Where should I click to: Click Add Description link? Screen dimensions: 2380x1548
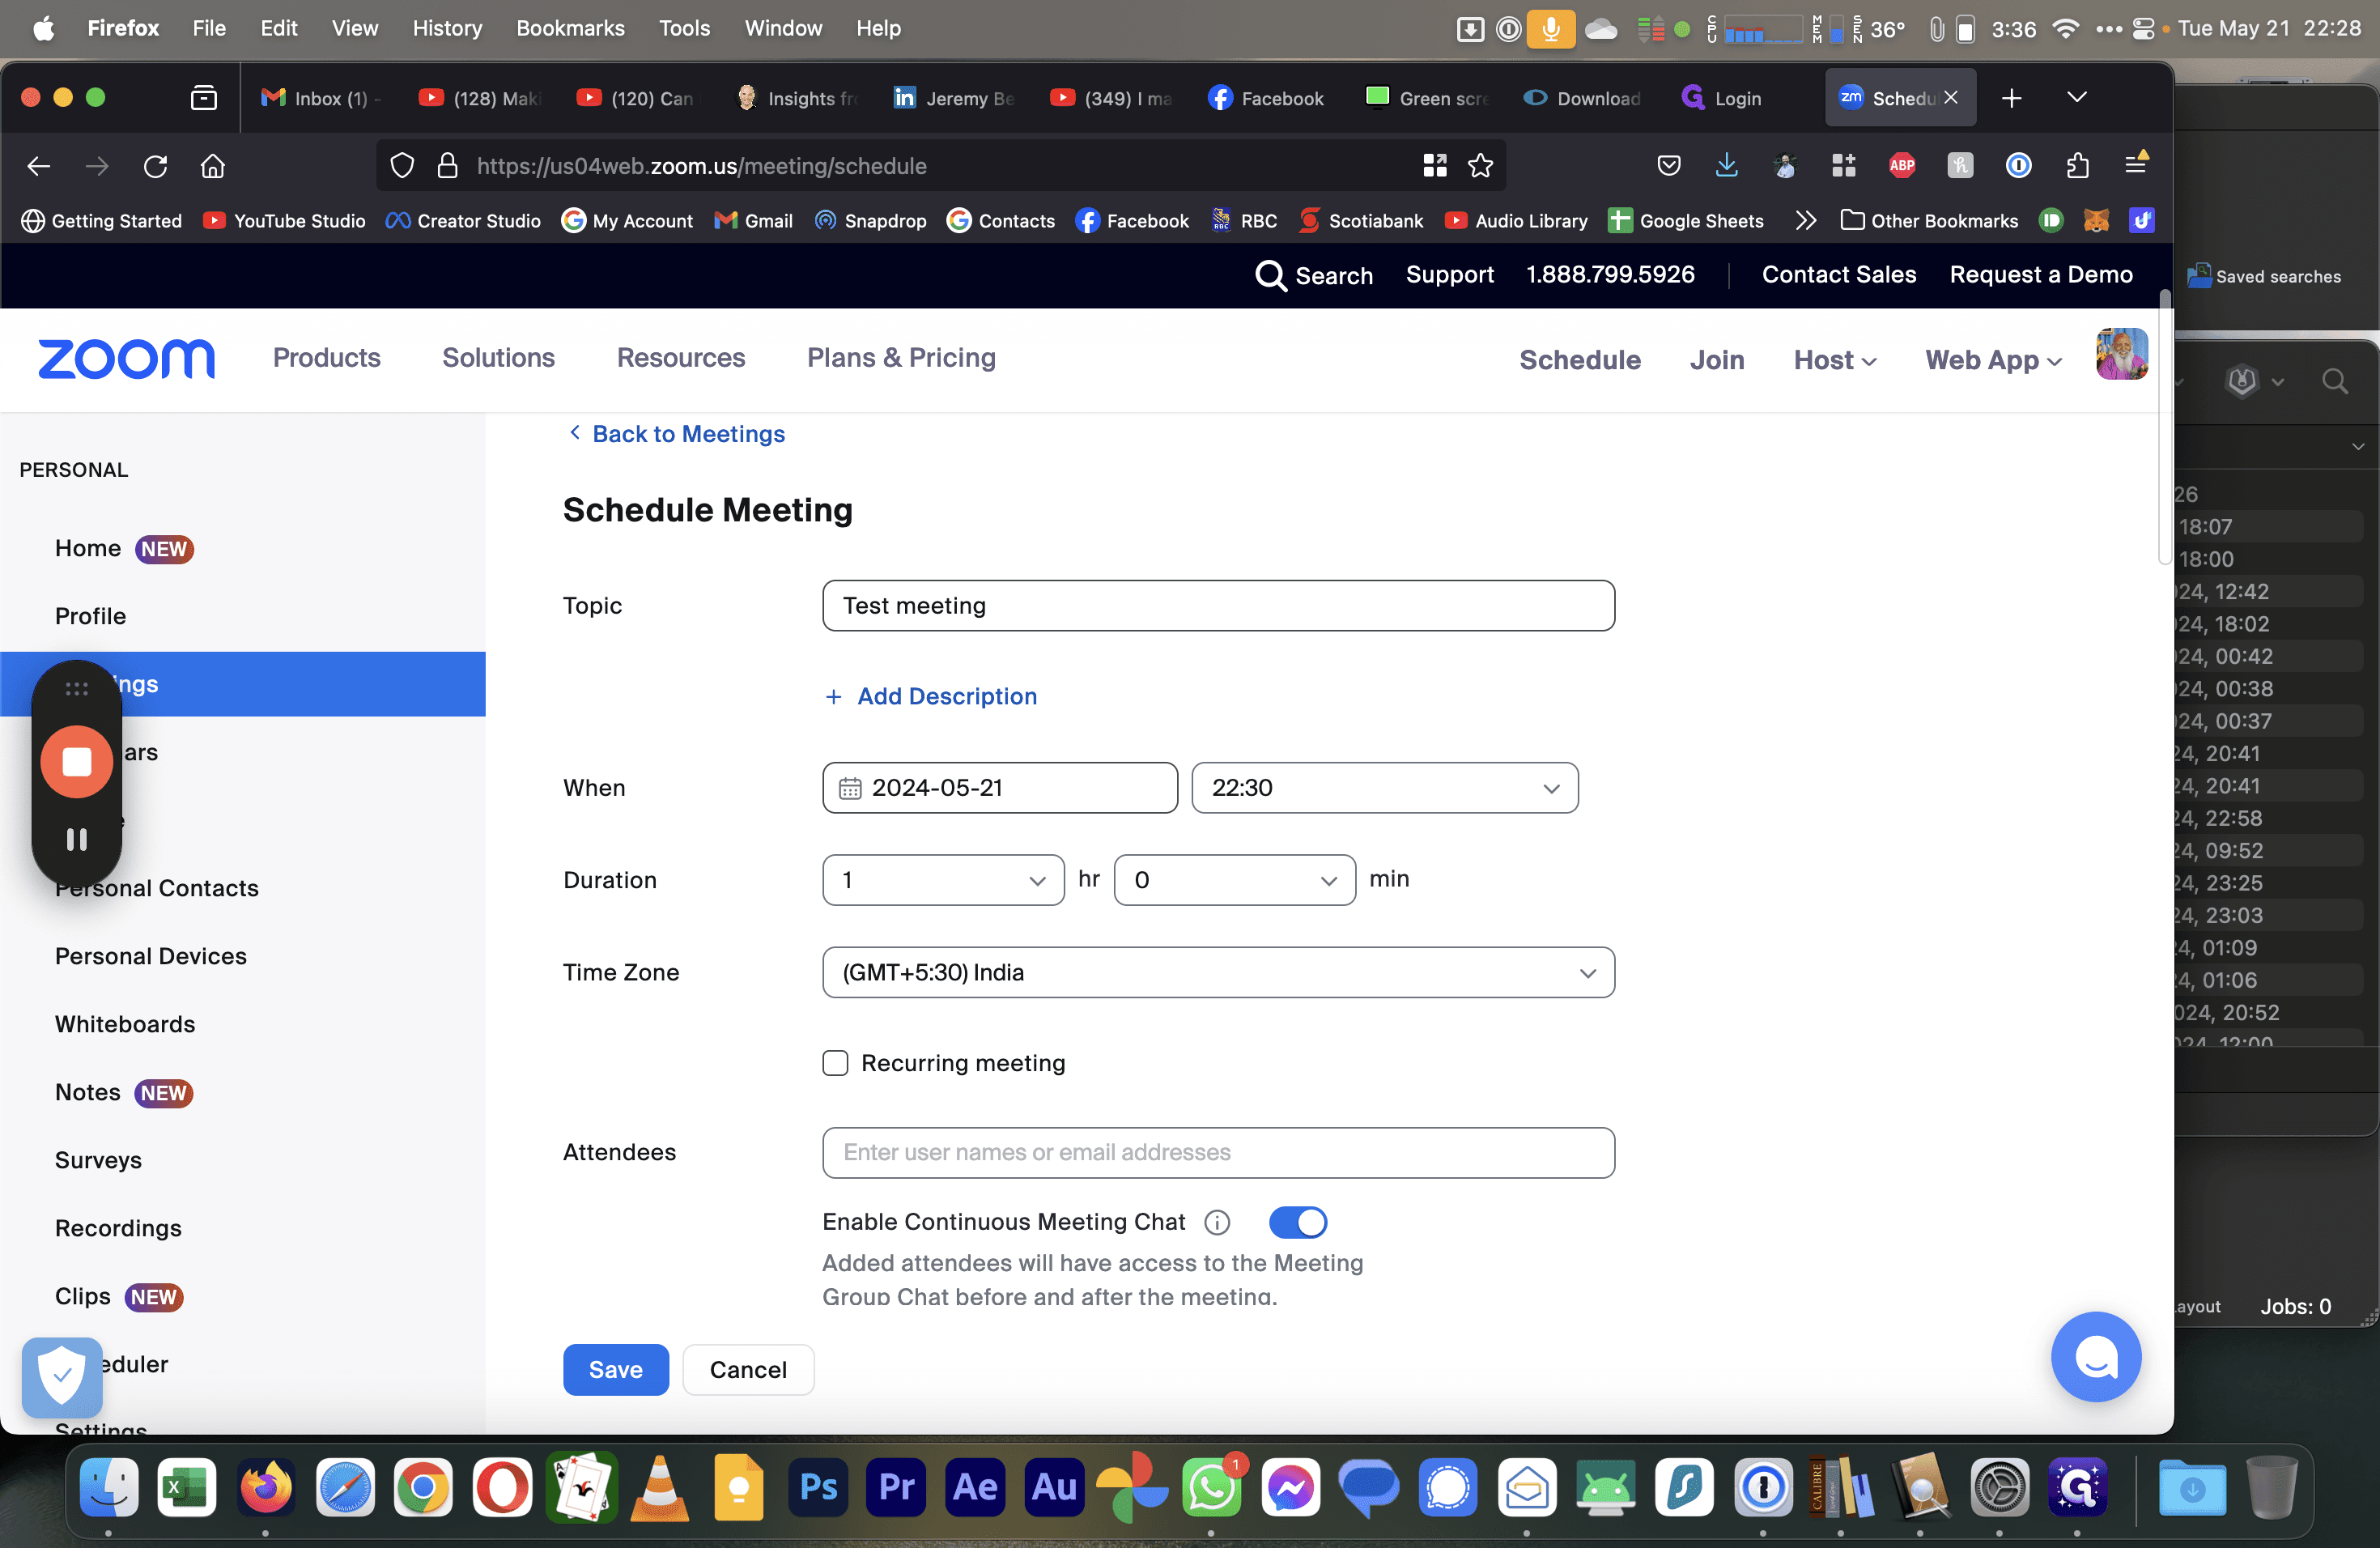tap(931, 696)
